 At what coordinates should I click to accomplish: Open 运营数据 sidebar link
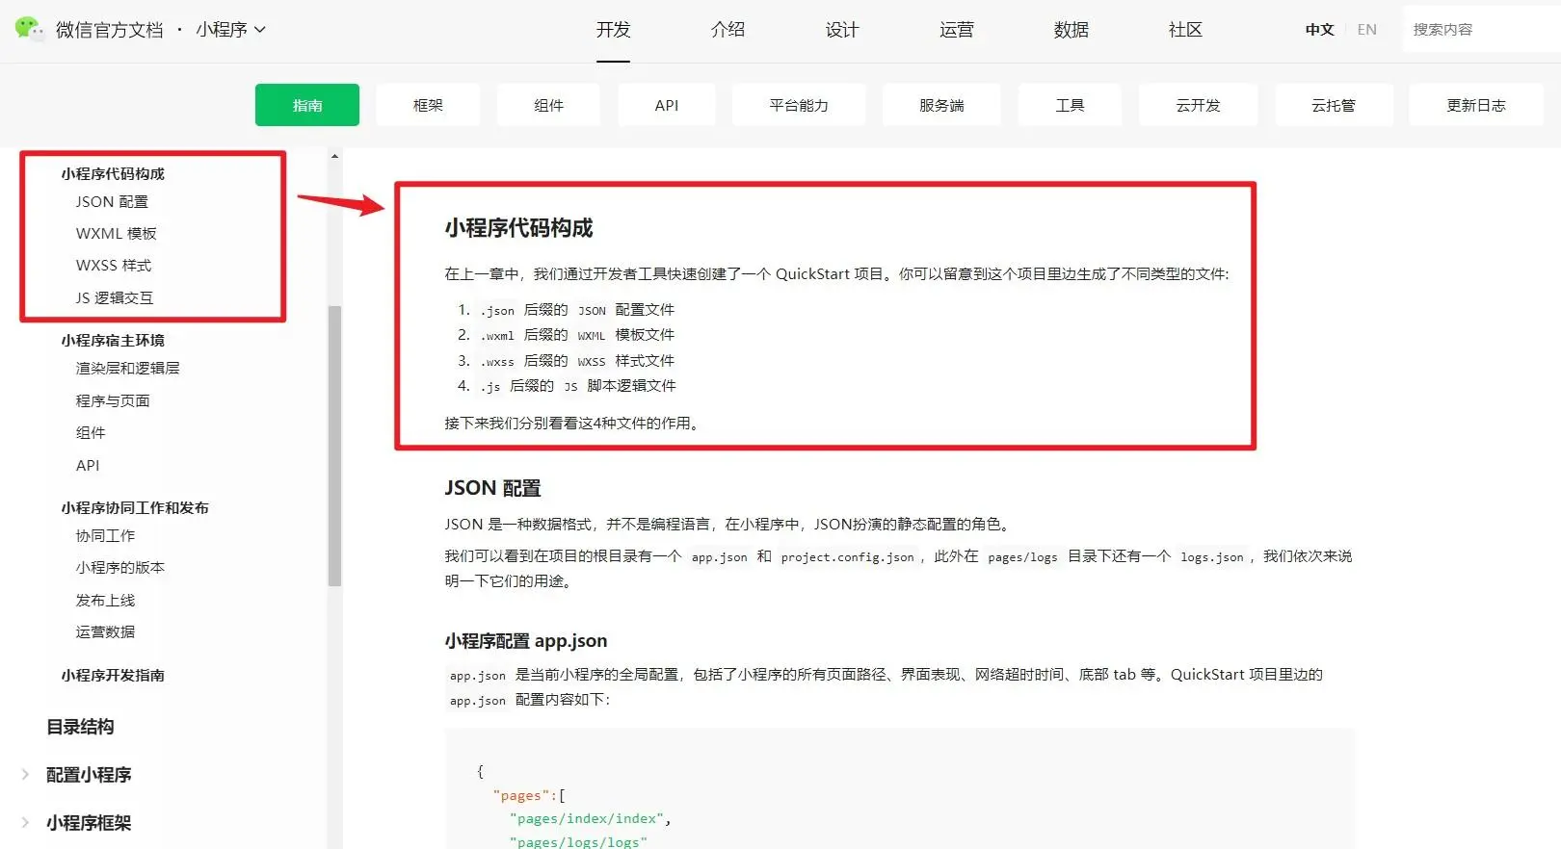(x=105, y=631)
